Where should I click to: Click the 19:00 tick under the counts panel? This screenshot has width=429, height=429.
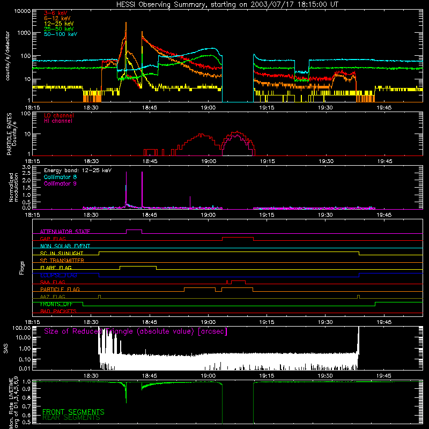point(208,108)
